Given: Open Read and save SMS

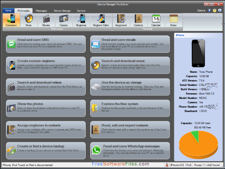Looking at the screenshot, I should click(46, 44).
